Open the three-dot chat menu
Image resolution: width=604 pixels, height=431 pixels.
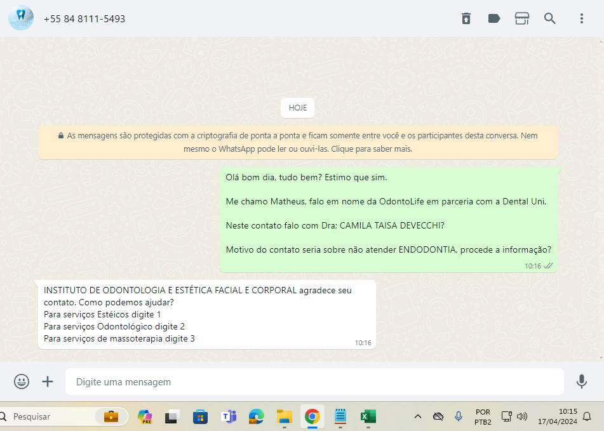coord(582,18)
